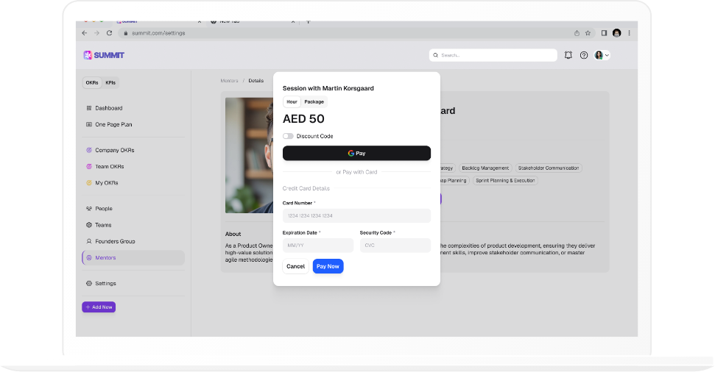The height and width of the screenshot is (372, 715).
Task: Click the browser profile avatar
Action: click(617, 33)
